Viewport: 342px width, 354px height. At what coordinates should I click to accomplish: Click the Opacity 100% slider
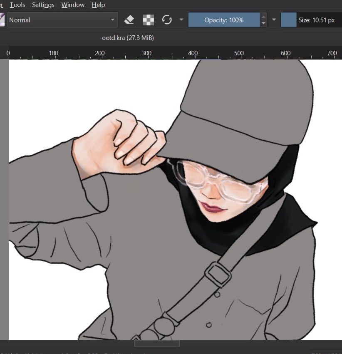click(224, 20)
